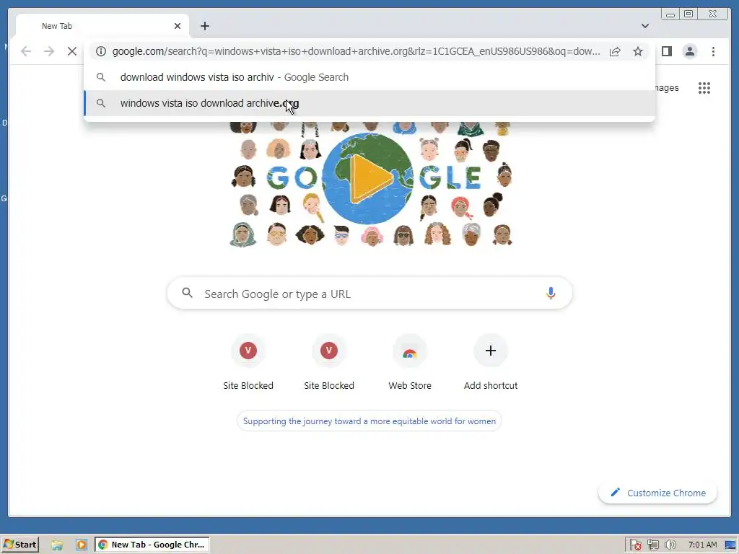Click search icon beside first suggestion
739x554 pixels.
click(101, 76)
